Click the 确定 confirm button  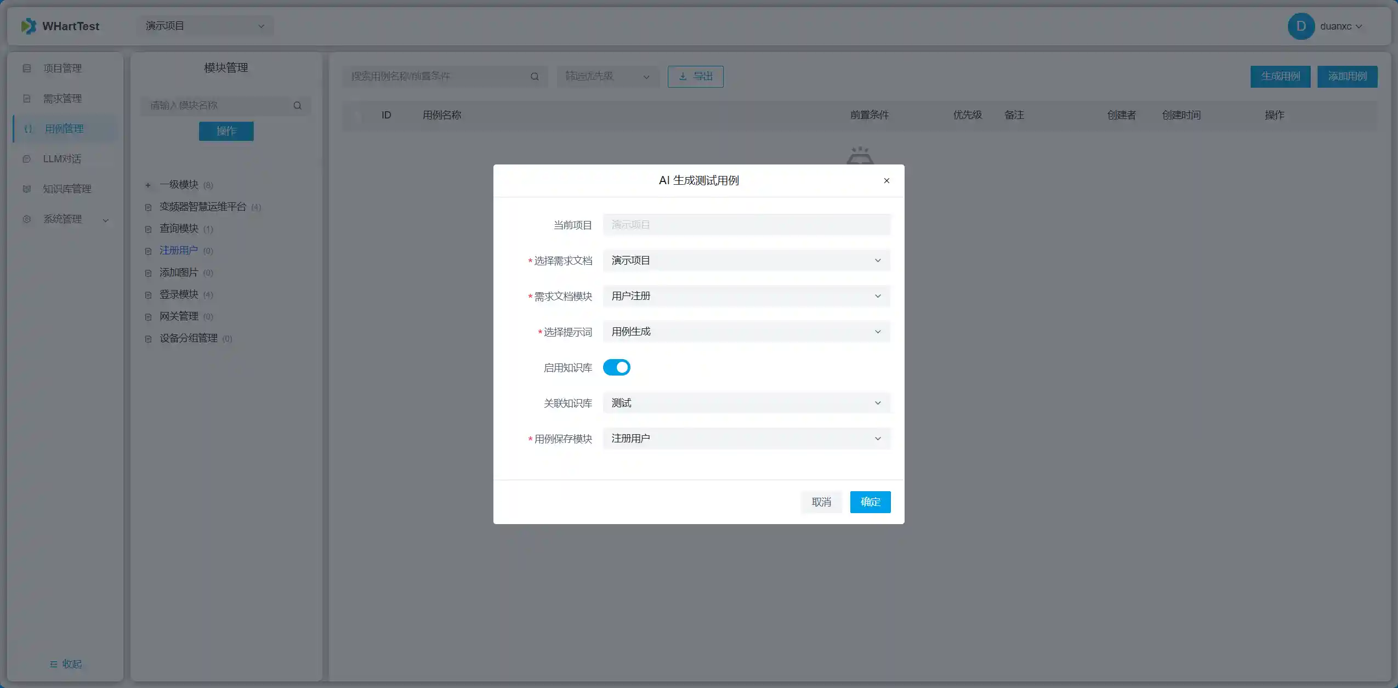coord(870,502)
